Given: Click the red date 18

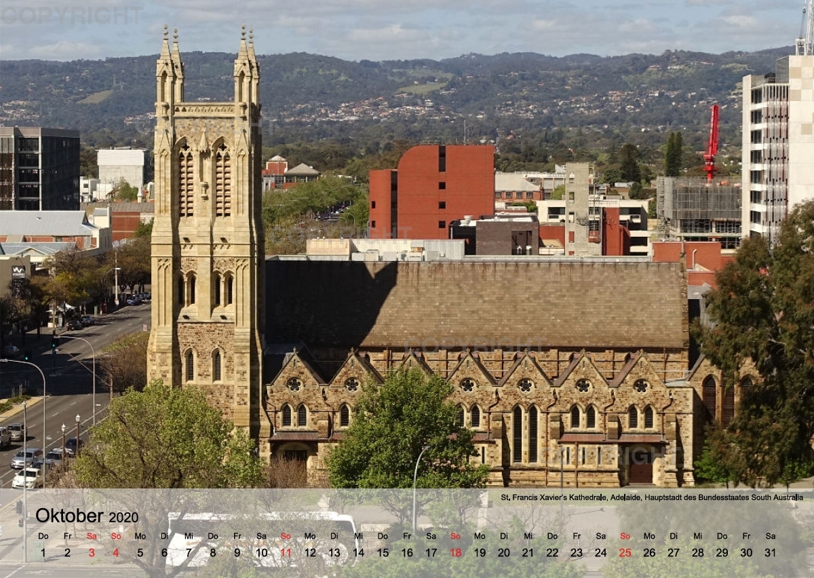Looking at the screenshot, I should tap(456, 552).
